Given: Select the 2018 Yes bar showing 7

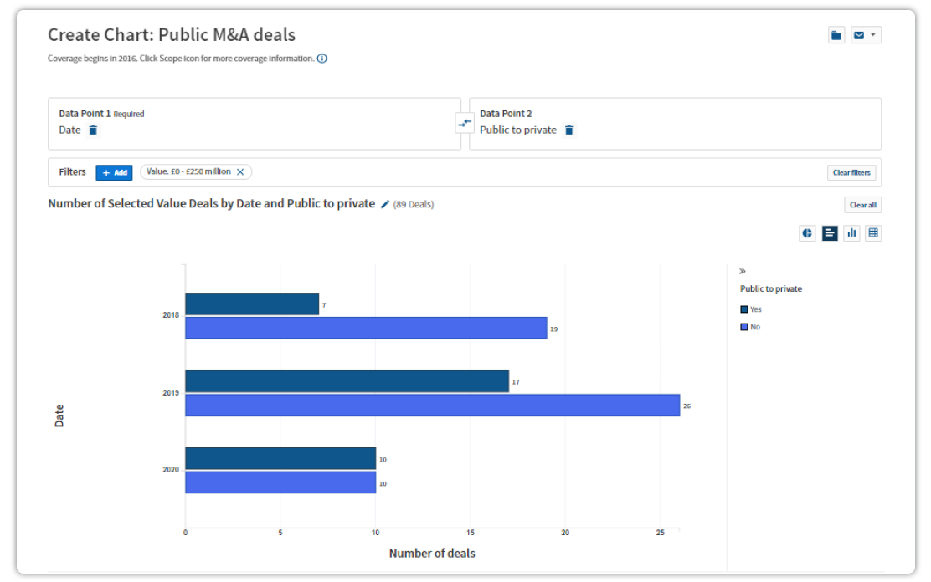Looking at the screenshot, I should [252, 304].
